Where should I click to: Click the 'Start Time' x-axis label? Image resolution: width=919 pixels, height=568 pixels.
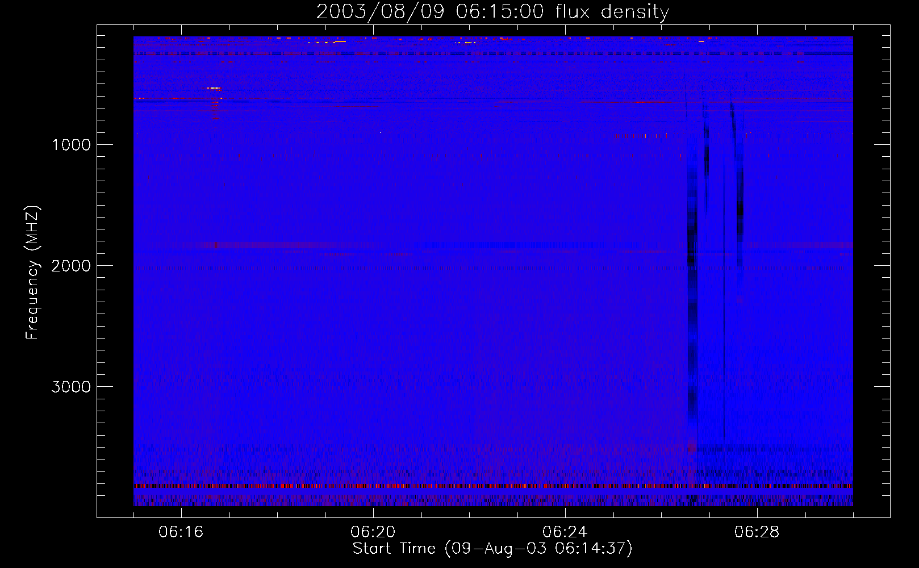tap(394, 549)
